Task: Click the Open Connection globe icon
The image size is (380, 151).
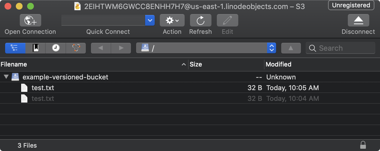Action: pyautogui.click(x=30, y=21)
